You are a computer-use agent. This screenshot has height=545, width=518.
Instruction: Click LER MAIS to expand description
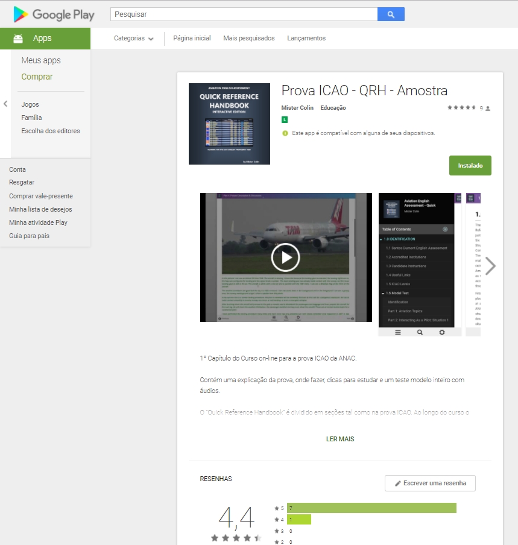340,439
